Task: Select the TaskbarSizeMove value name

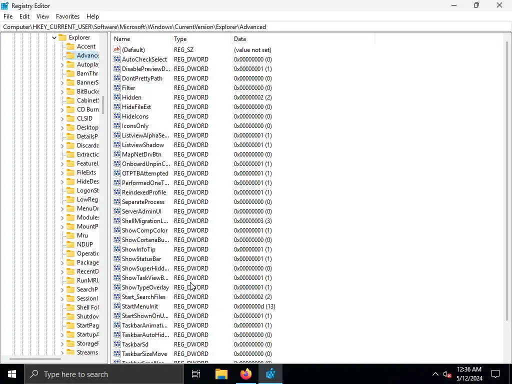Action: [144, 353]
